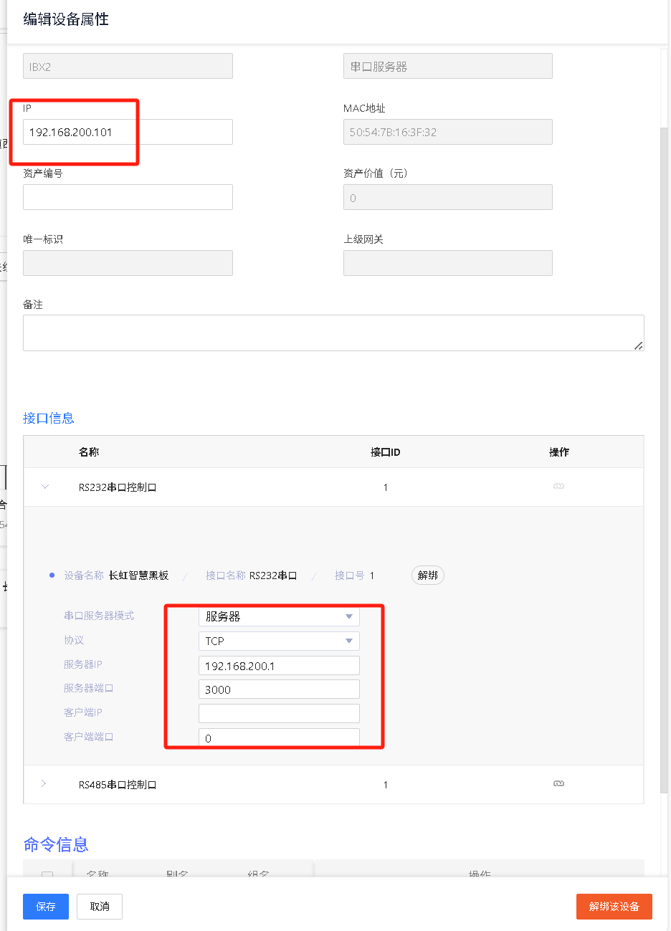The height and width of the screenshot is (931, 671).
Task: Click the 客户端端口 input field
Action: pyautogui.click(x=278, y=737)
